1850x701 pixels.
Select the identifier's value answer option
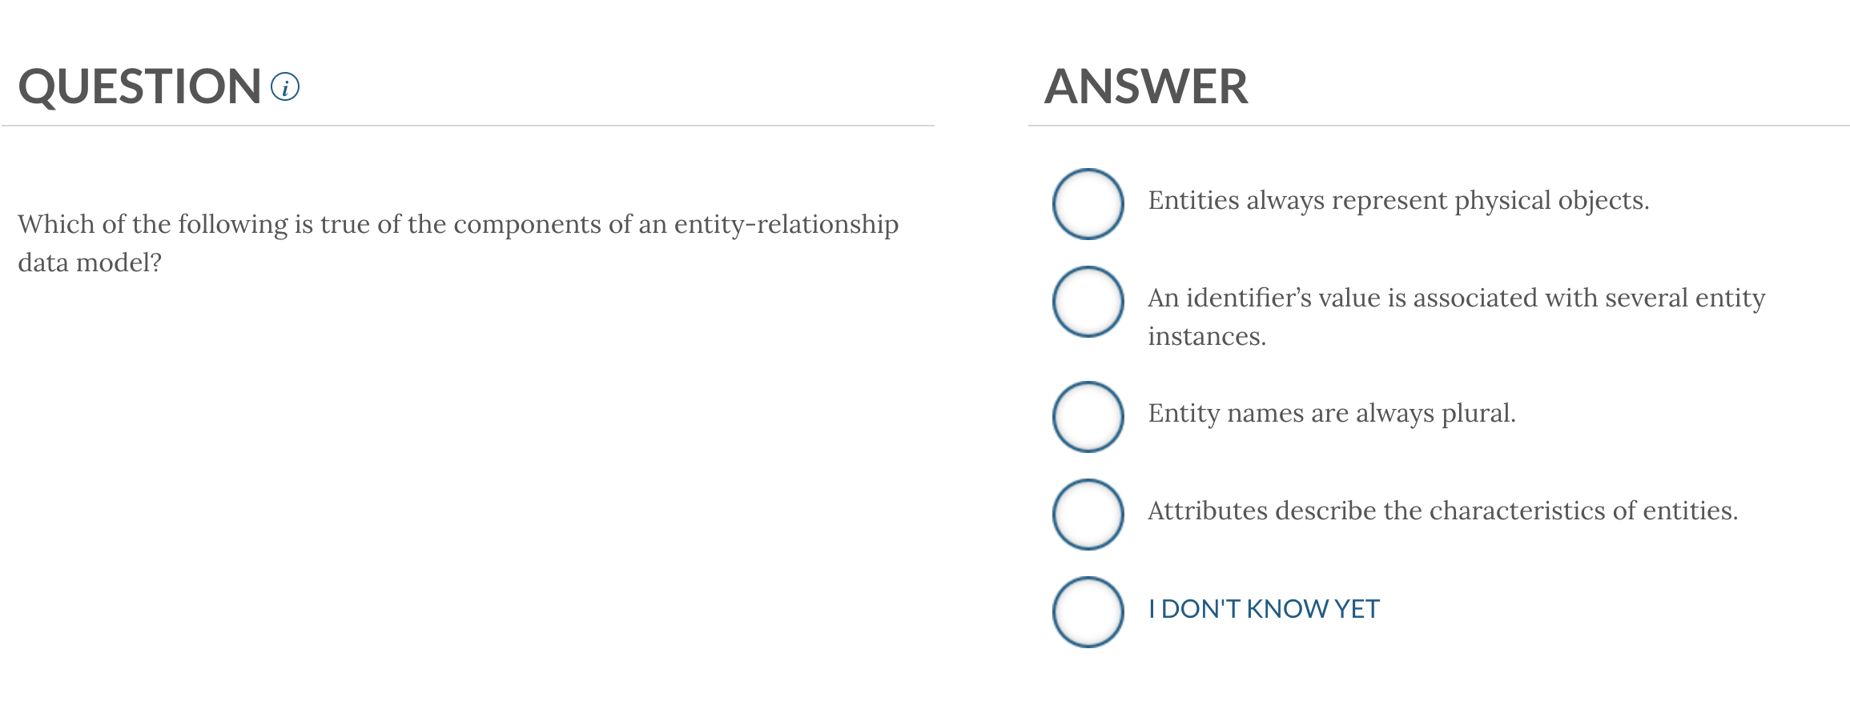(1087, 302)
